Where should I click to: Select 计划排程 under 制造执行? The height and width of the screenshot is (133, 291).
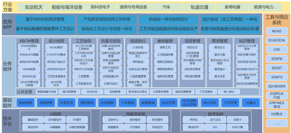(138, 47)
